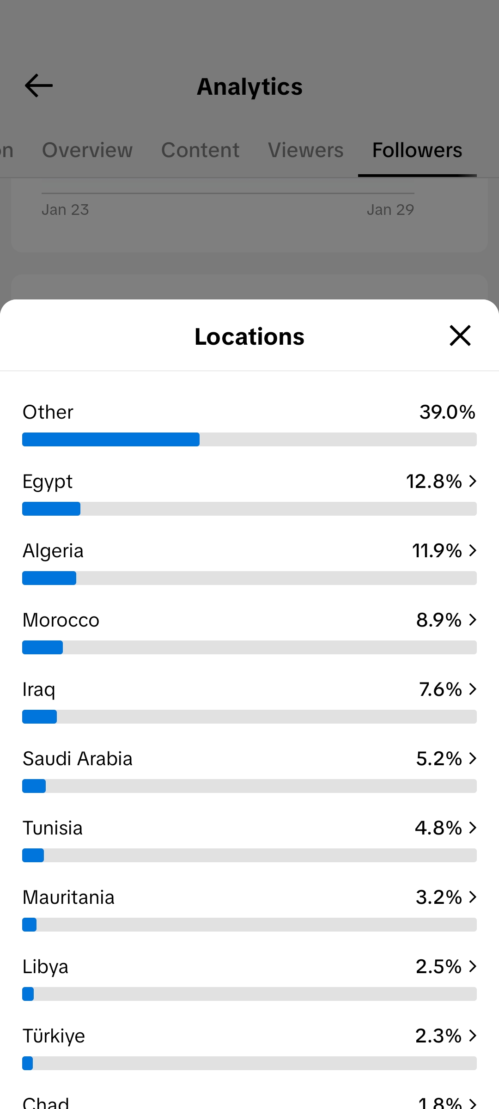Switch to the Content tab
The width and height of the screenshot is (499, 1109).
pyautogui.click(x=200, y=150)
